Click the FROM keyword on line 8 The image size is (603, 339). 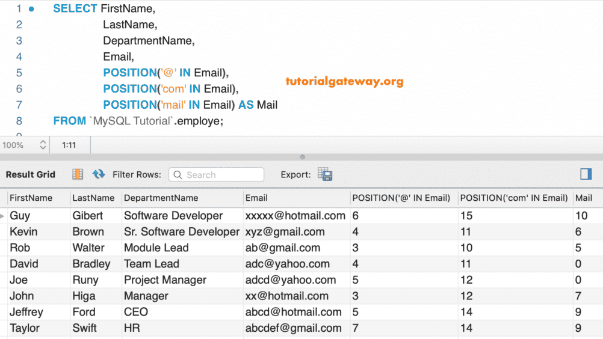pyautogui.click(x=70, y=121)
